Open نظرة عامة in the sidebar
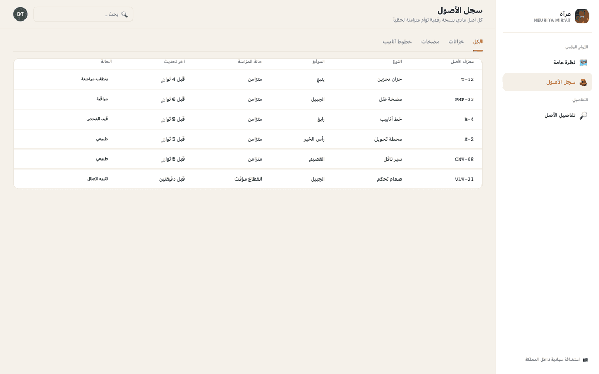Screen dimensions: 599x374 pyautogui.click(x=547, y=63)
